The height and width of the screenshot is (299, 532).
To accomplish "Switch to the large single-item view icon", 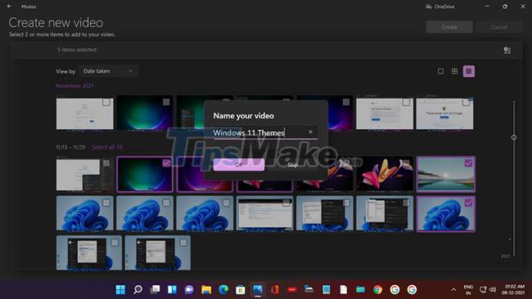I will 440,71.
